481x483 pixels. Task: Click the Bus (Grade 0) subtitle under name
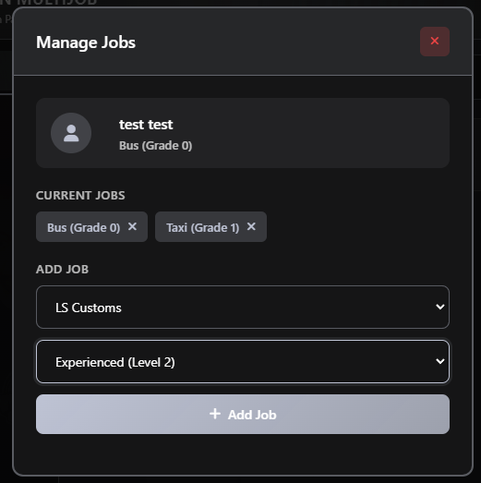tap(155, 146)
